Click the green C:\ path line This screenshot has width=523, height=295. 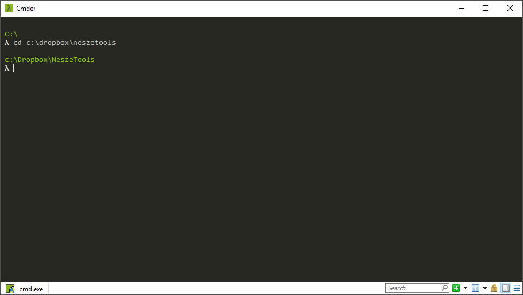[11, 34]
